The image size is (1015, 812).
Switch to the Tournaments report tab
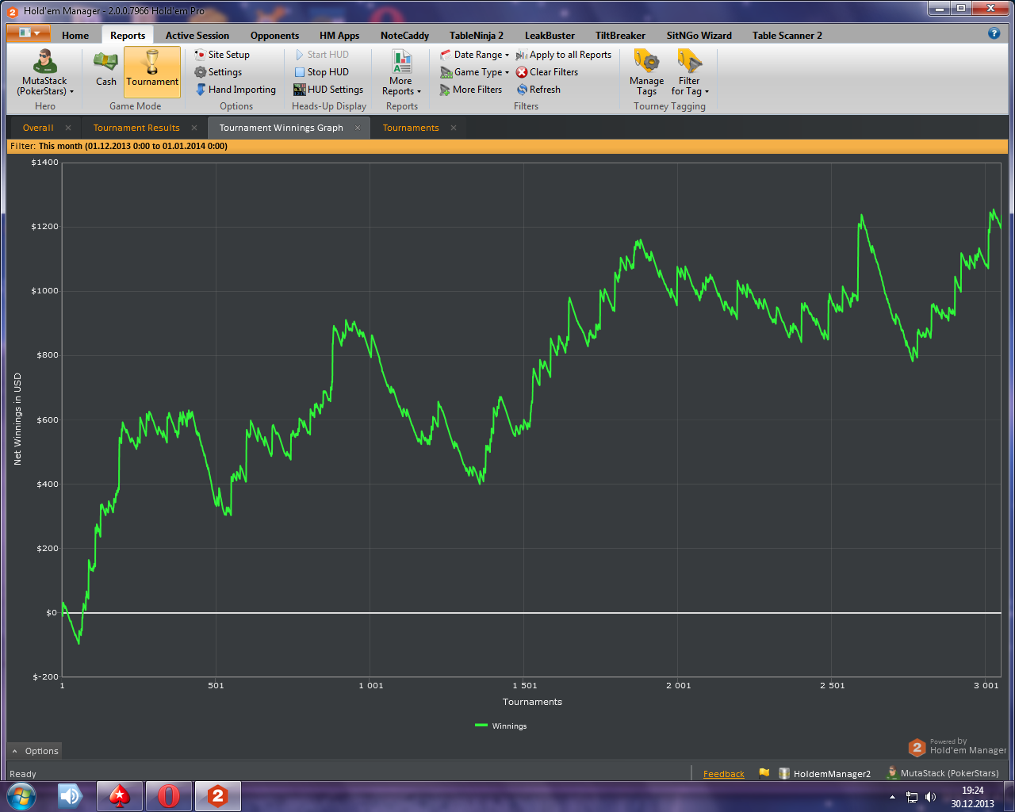coord(411,128)
